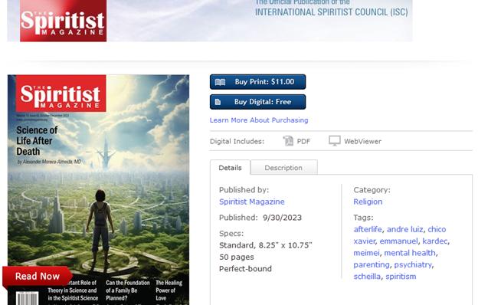Viewport: 478px width, 305px height.
Task: Click the afterlife tag
Action: tap(368, 229)
